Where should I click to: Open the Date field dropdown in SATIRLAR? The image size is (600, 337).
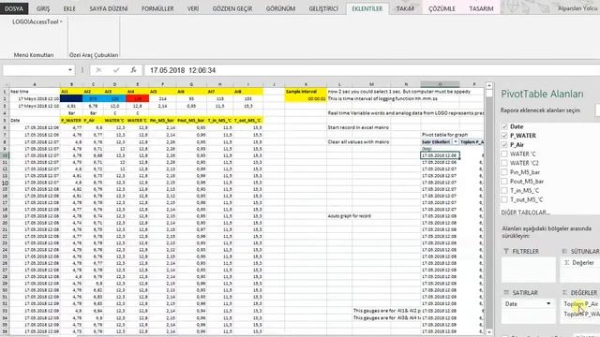coord(548,303)
